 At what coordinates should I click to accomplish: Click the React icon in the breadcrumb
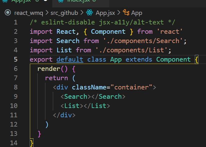click(x=90, y=13)
